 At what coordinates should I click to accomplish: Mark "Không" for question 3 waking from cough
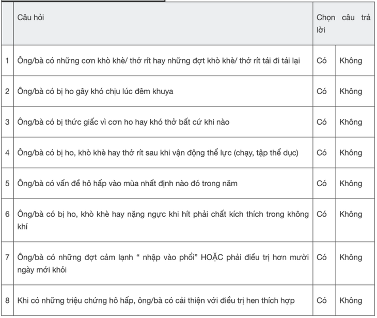pos(351,122)
